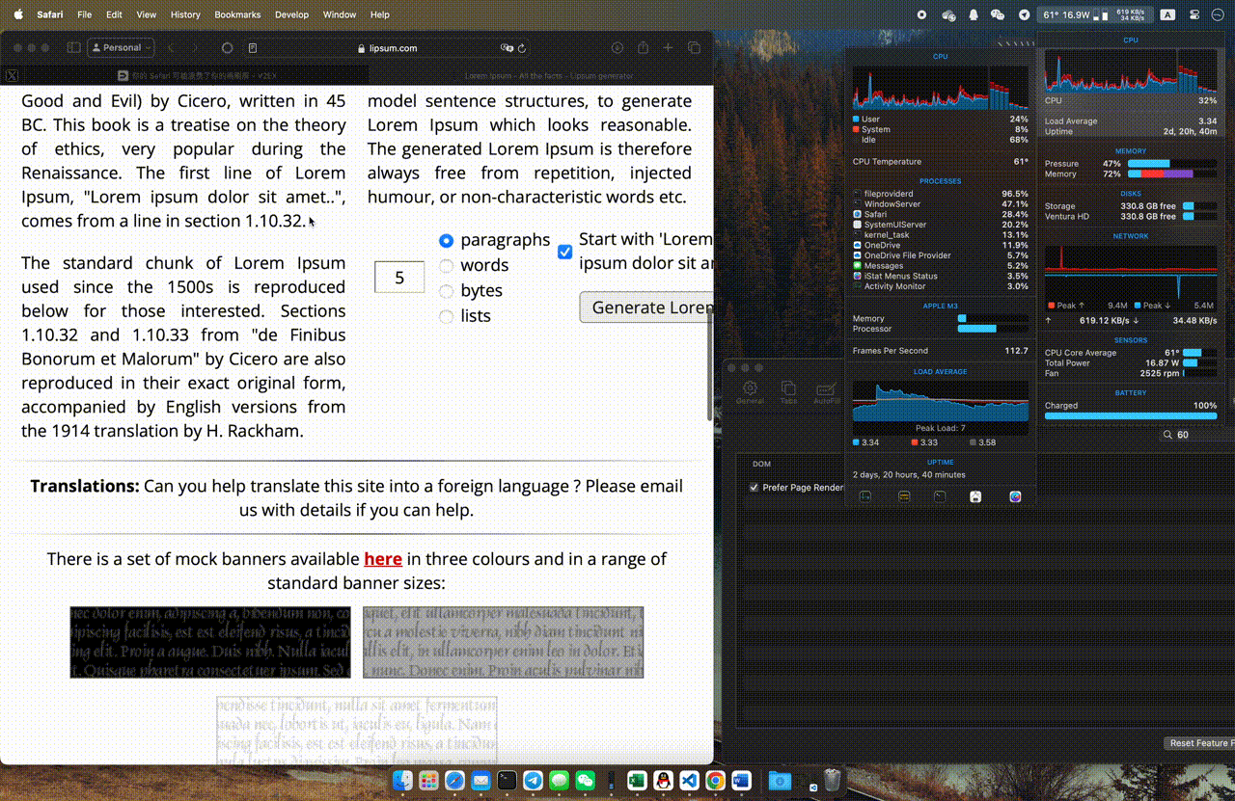The height and width of the screenshot is (801, 1235).
Task: Open Telegram from the Dock
Action: click(533, 781)
